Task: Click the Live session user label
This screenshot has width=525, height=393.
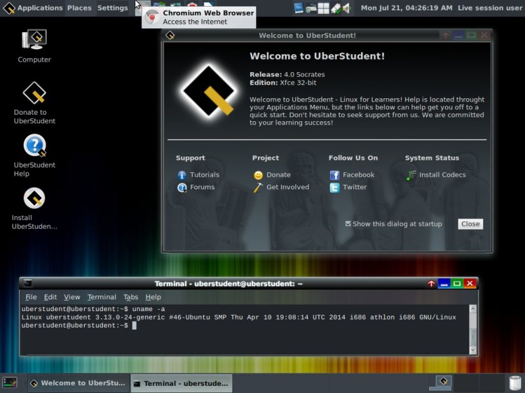Action: 490,8
